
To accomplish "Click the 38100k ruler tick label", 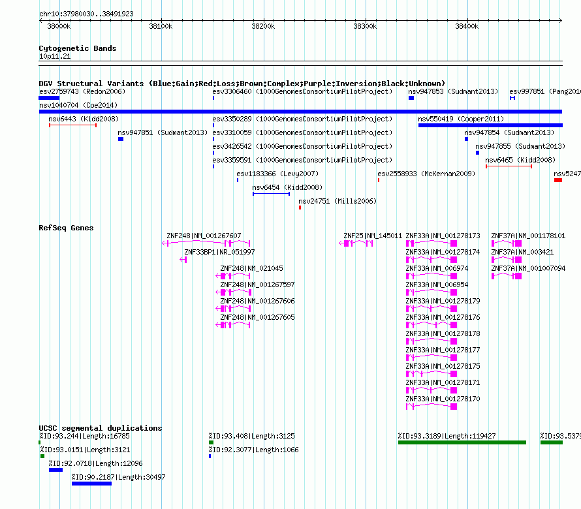I will [x=161, y=26].
